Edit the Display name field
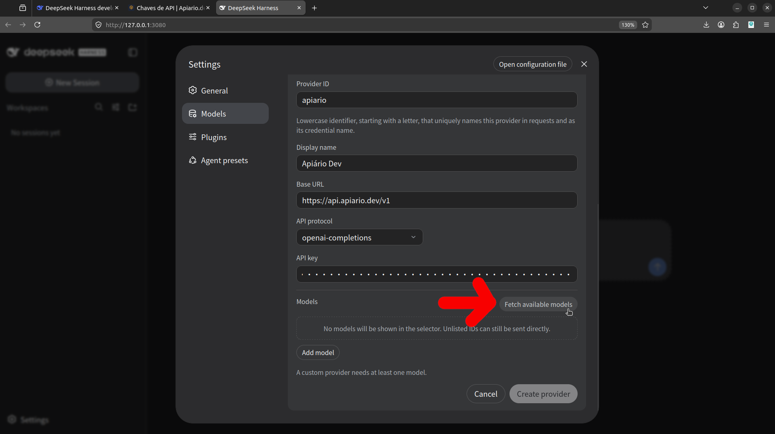The height and width of the screenshot is (434, 775). click(437, 163)
